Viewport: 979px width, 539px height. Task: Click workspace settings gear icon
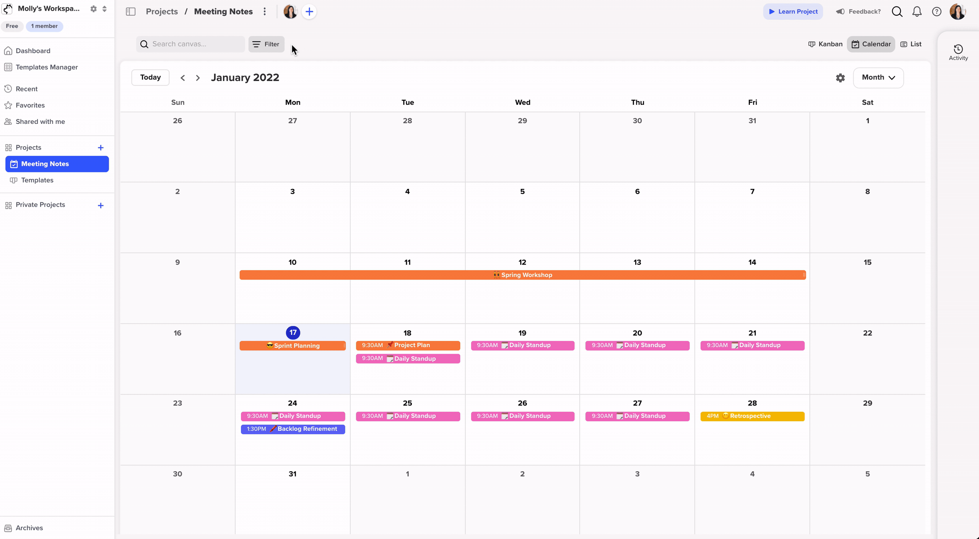(93, 8)
